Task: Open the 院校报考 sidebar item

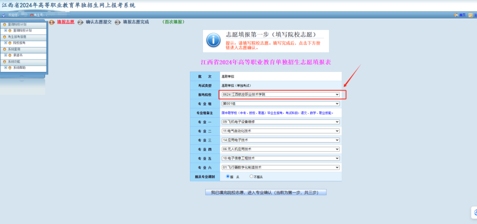Action: pos(19,43)
